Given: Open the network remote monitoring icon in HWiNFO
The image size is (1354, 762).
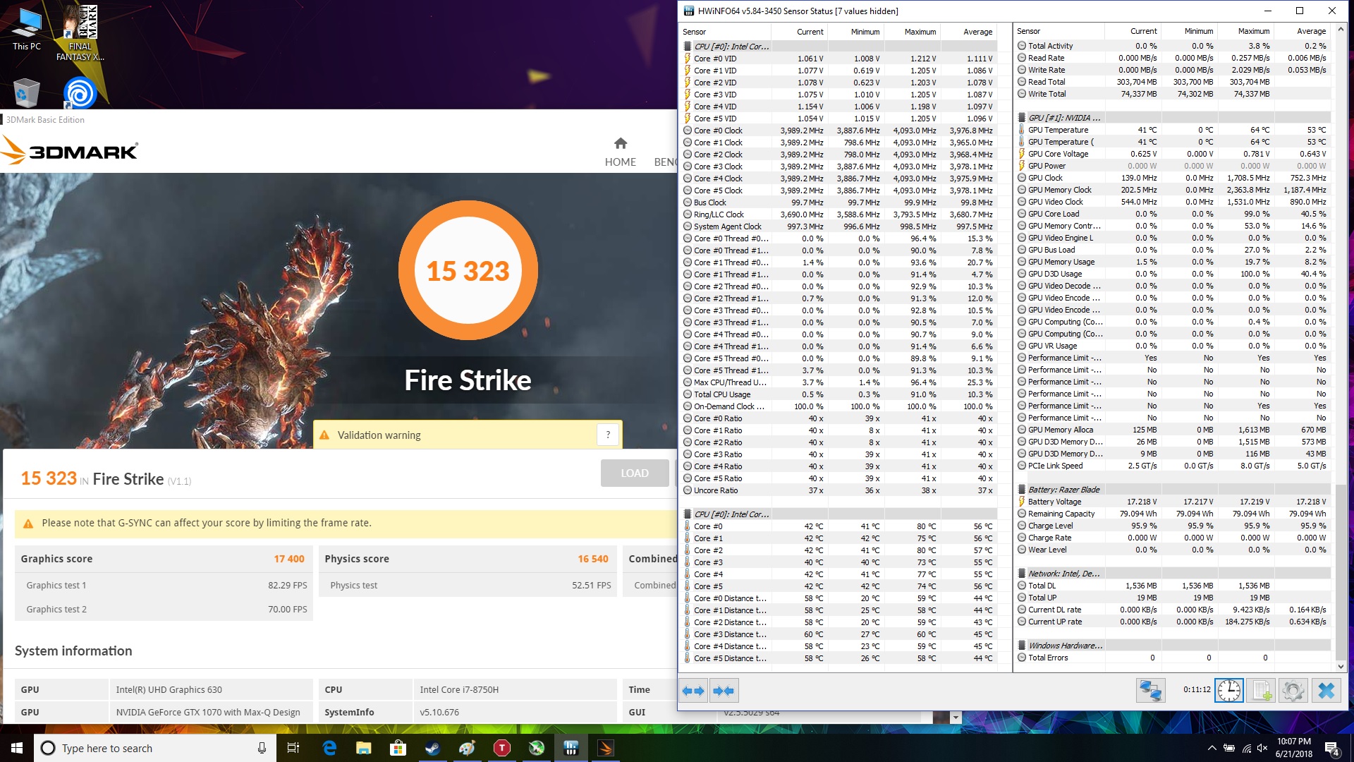Looking at the screenshot, I should click(1150, 690).
